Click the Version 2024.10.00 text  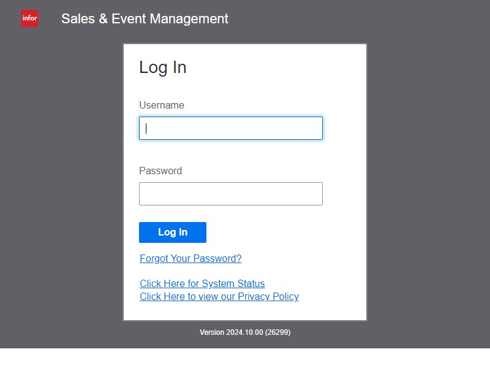[x=232, y=332]
